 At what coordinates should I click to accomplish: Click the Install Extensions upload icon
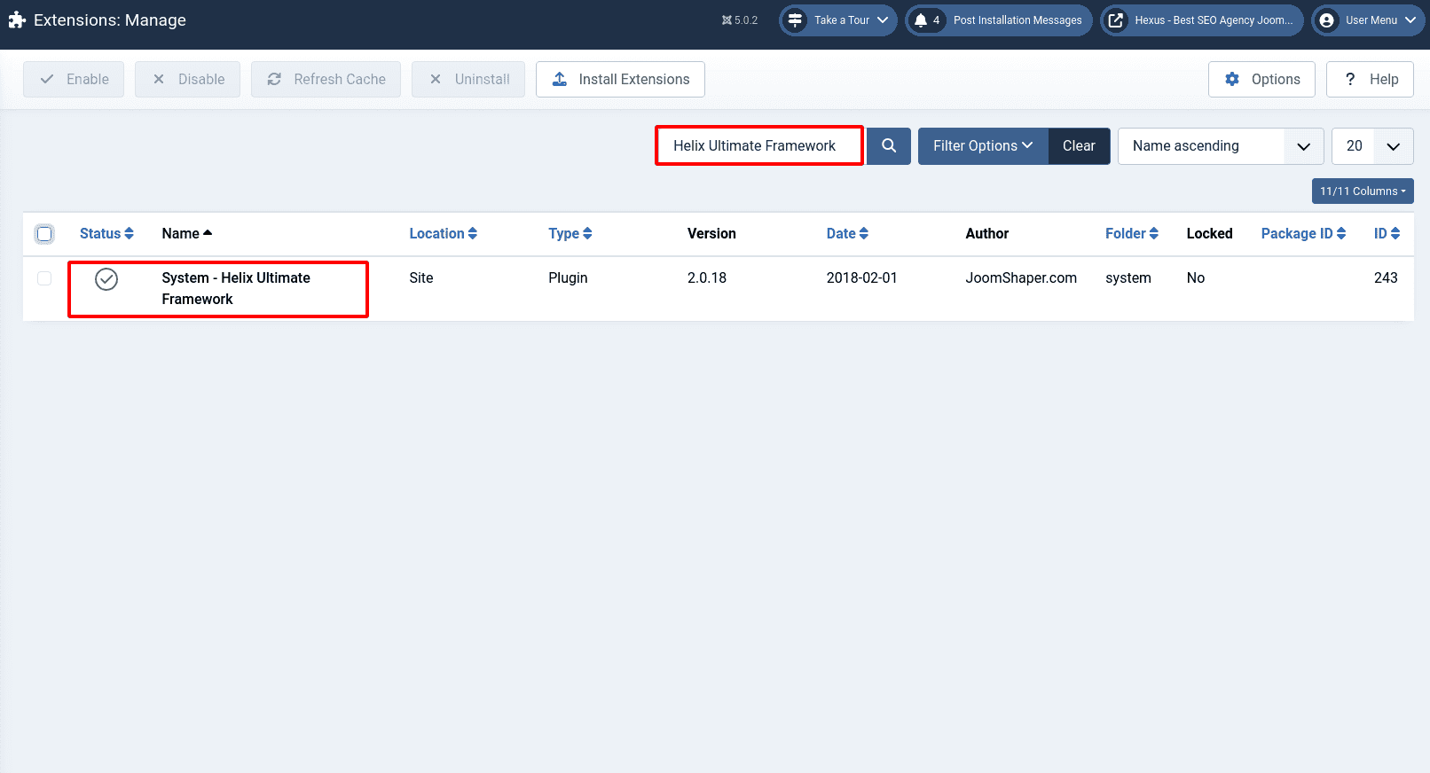coord(560,80)
